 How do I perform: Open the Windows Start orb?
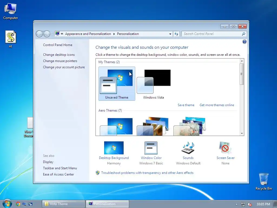coord(7,204)
